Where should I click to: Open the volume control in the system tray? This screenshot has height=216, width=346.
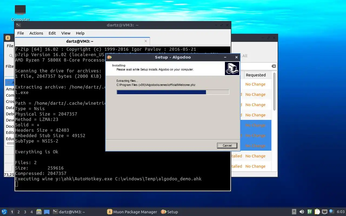tap(302, 212)
